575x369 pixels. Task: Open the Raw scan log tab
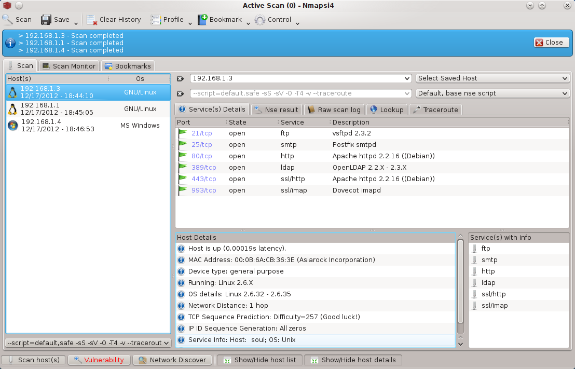tap(335, 110)
